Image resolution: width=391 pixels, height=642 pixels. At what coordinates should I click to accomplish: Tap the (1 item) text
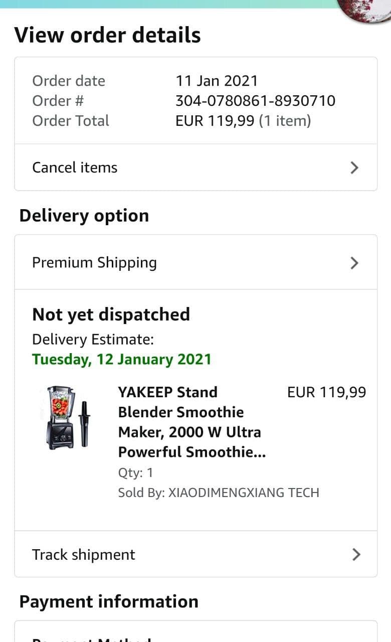tap(285, 121)
